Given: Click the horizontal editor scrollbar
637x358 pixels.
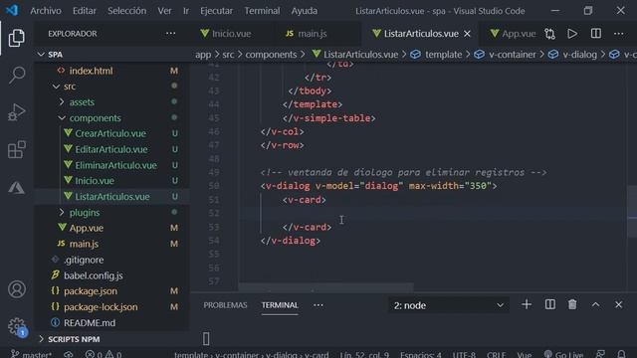Looking at the screenshot, I should click(x=326, y=287).
